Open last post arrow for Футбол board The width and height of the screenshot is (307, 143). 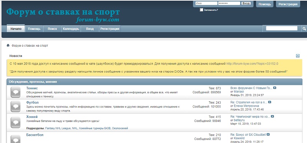pos(270,102)
